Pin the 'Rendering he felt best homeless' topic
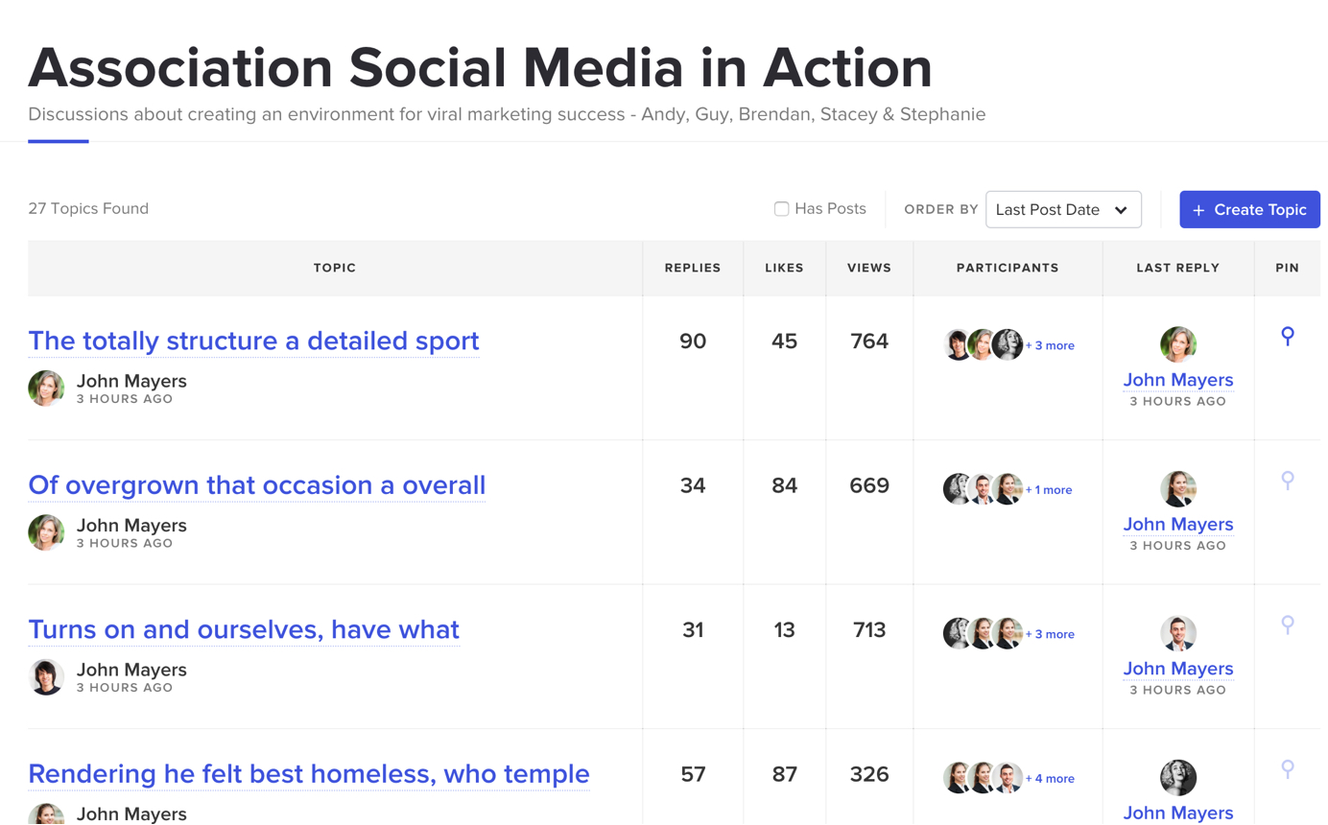The width and height of the screenshot is (1328, 825). tap(1288, 769)
